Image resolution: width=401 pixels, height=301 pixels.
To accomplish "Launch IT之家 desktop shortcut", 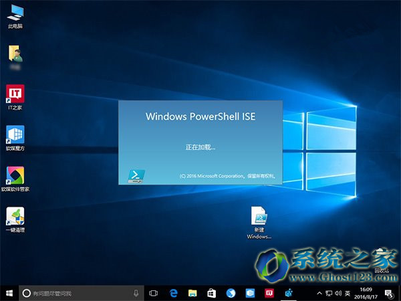I will click(15, 97).
